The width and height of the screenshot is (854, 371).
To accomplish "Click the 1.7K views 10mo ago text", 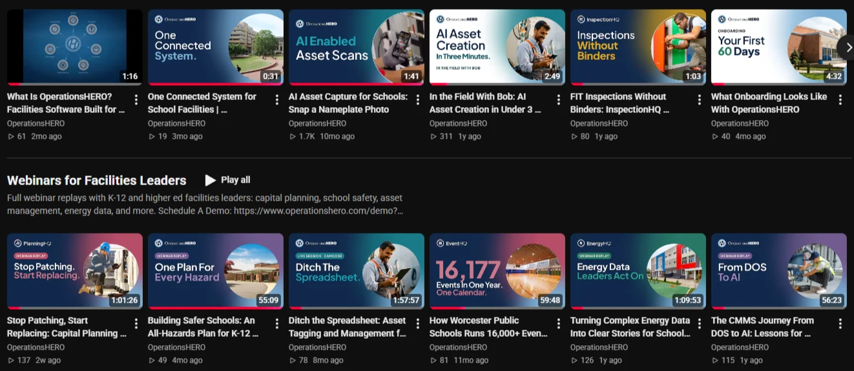I will coord(322,136).
